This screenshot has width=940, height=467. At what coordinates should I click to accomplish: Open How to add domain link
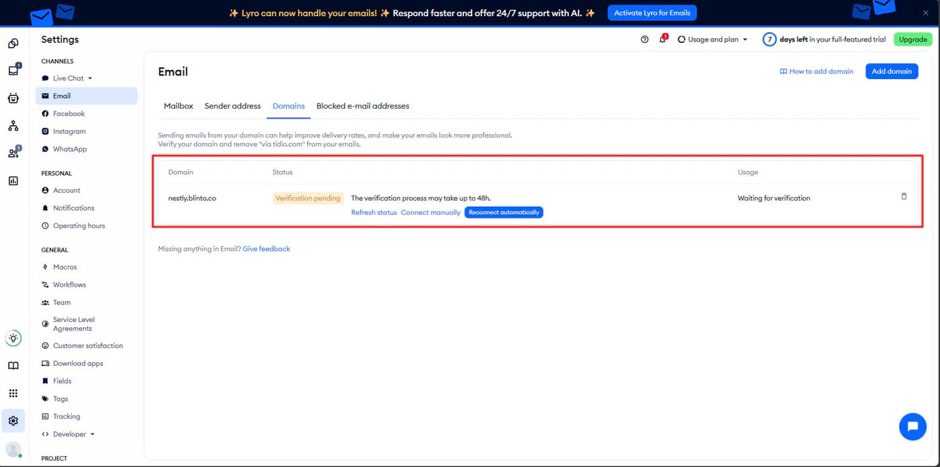click(816, 71)
